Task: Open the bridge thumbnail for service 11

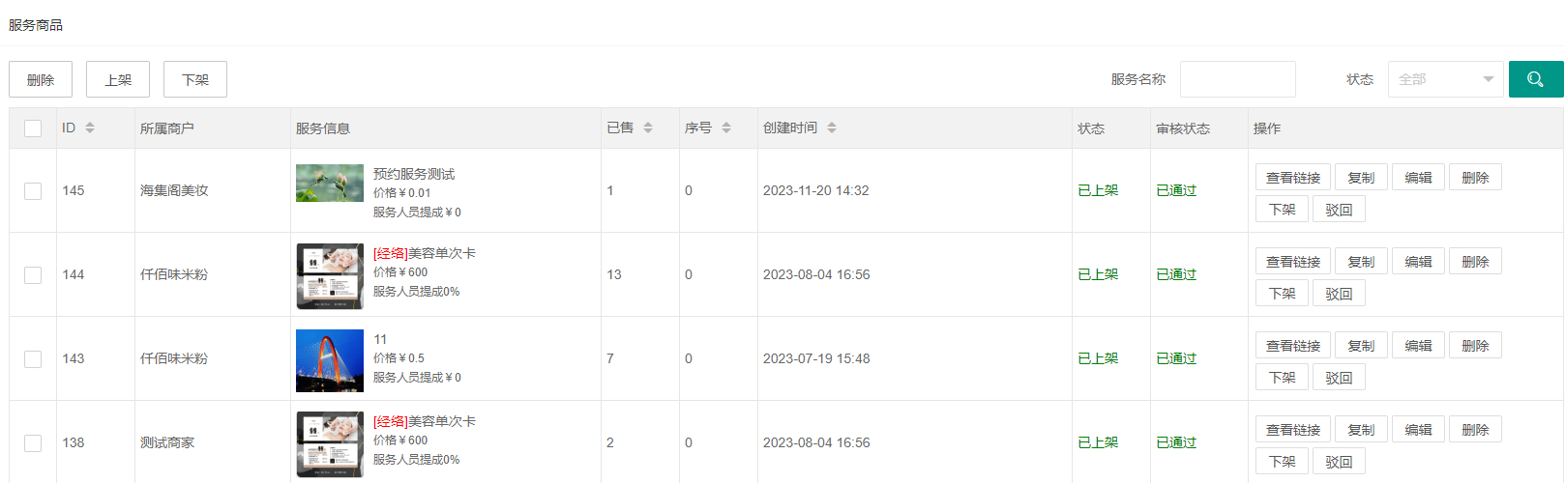Action: pos(329,360)
